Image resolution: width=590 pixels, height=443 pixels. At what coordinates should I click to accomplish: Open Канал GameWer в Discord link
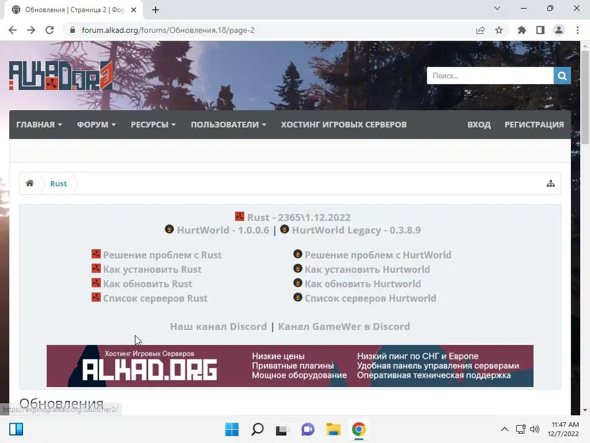[x=344, y=326]
